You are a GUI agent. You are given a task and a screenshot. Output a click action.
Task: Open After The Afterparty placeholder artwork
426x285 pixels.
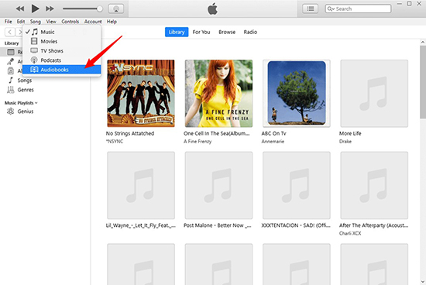click(374, 185)
